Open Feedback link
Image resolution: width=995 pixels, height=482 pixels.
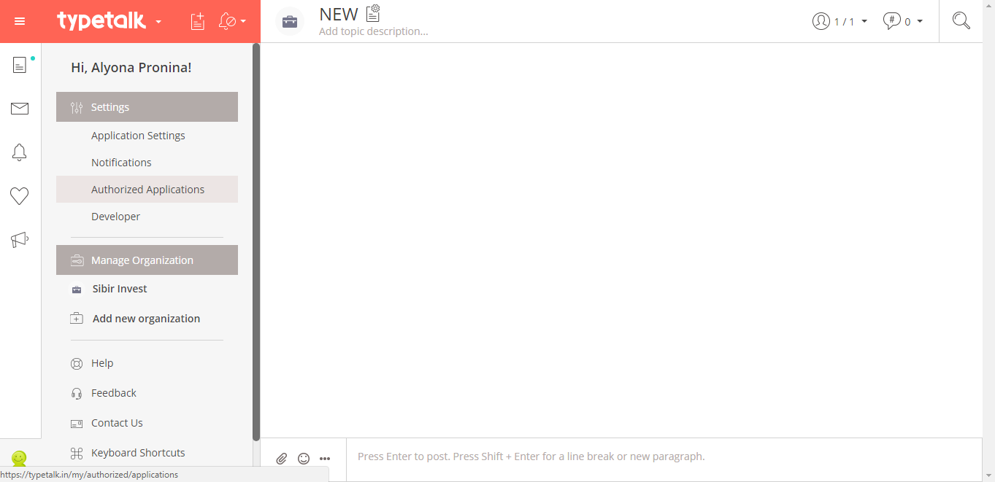click(114, 393)
